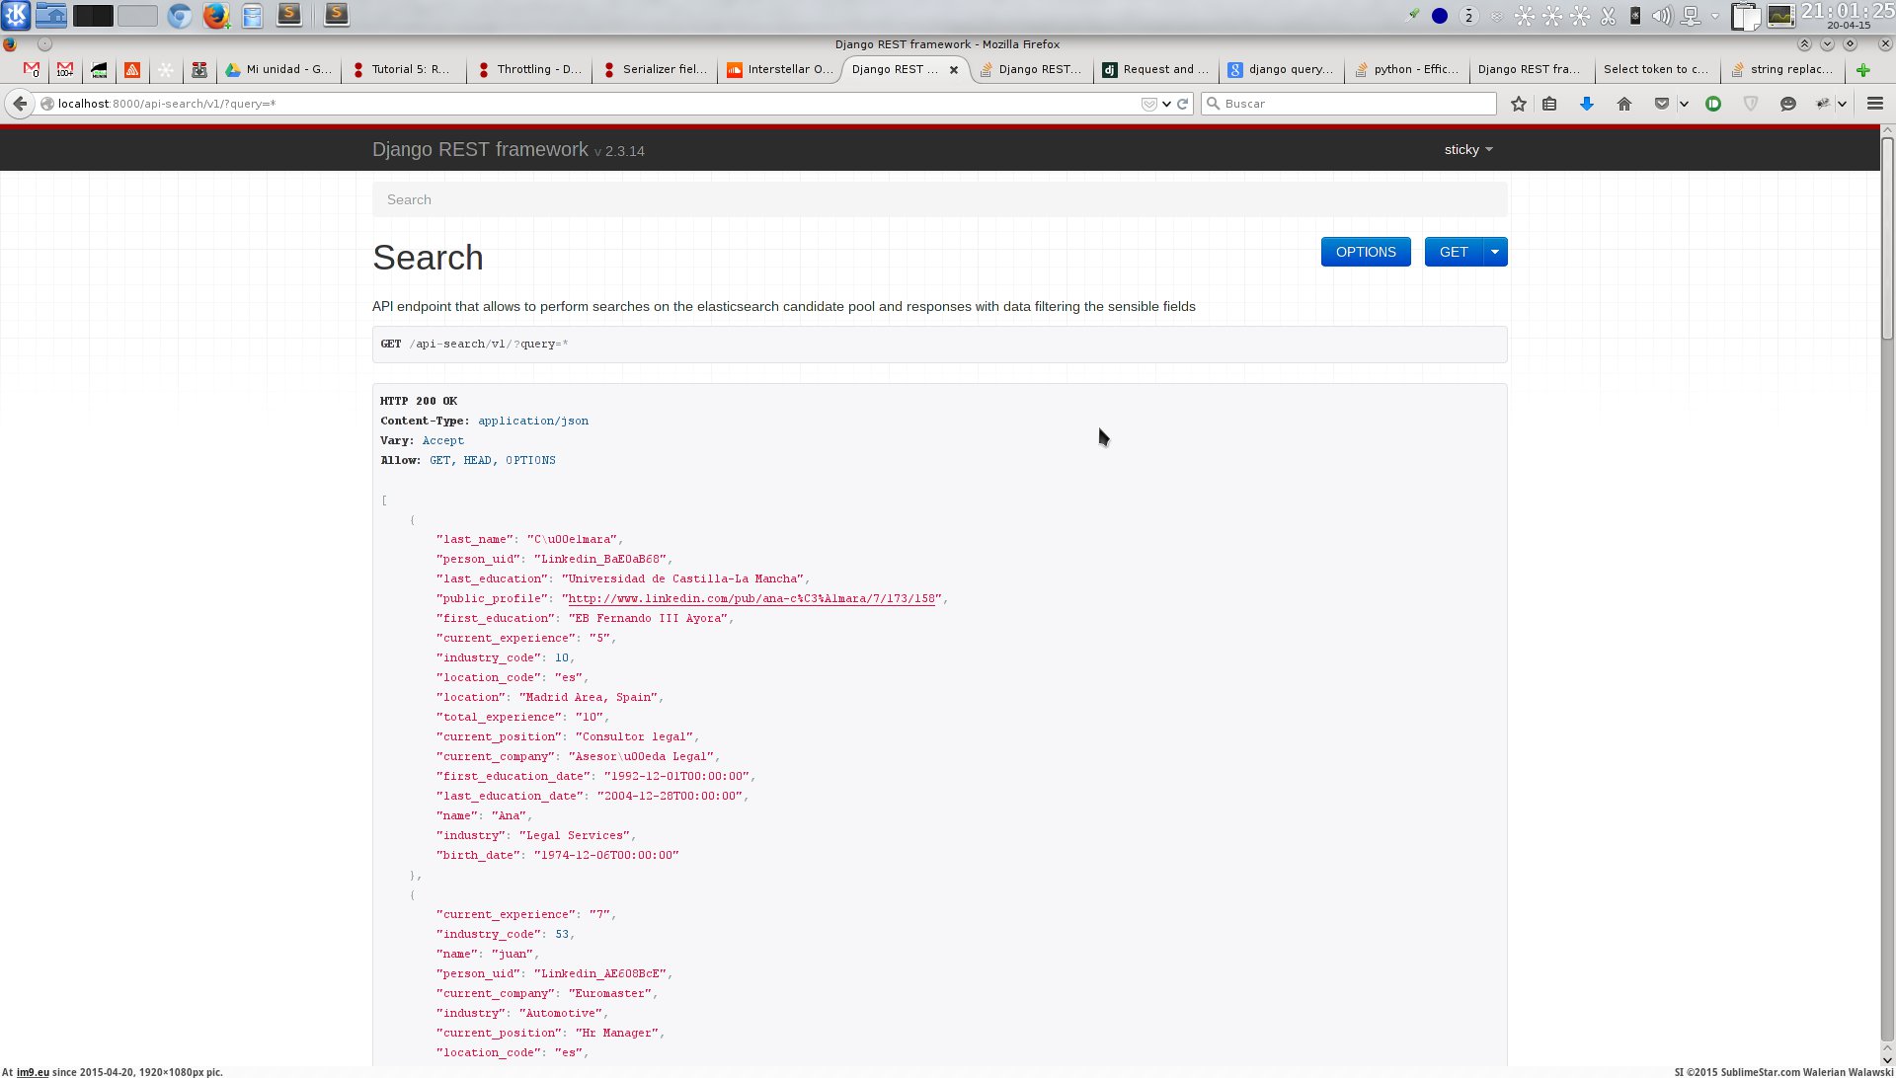The width and height of the screenshot is (1896, 1078).
Task: Bookmark this page with the star icon
Action: (x=1519, y=104)
